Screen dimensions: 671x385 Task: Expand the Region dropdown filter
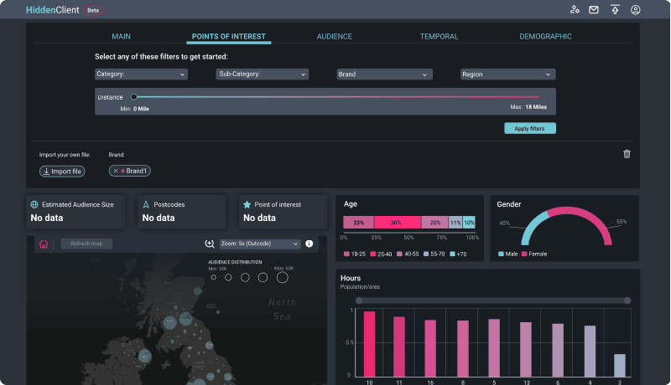pos(507,74)
